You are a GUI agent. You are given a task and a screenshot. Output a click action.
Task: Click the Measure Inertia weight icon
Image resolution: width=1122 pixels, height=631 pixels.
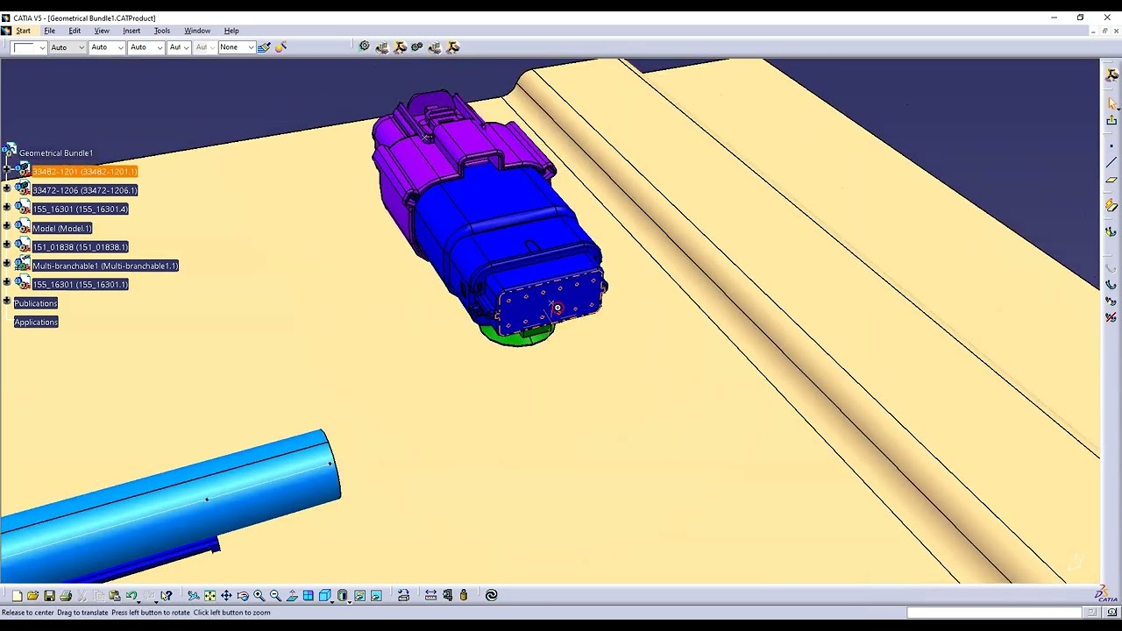[x=464, y=596]
